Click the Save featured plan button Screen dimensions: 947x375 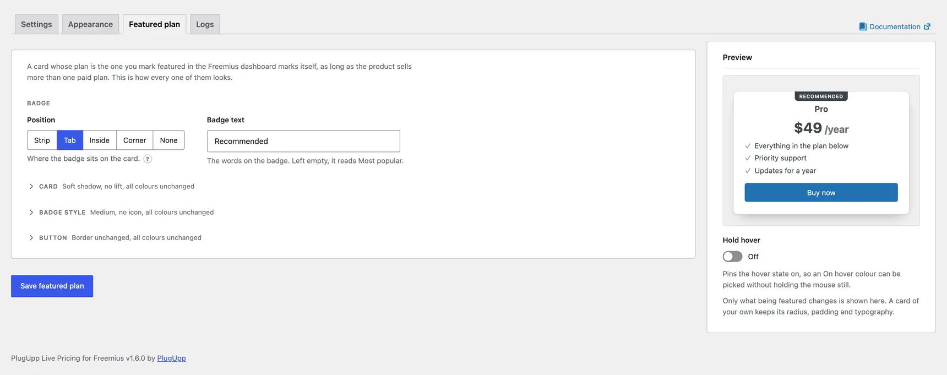tap(52, 286)
